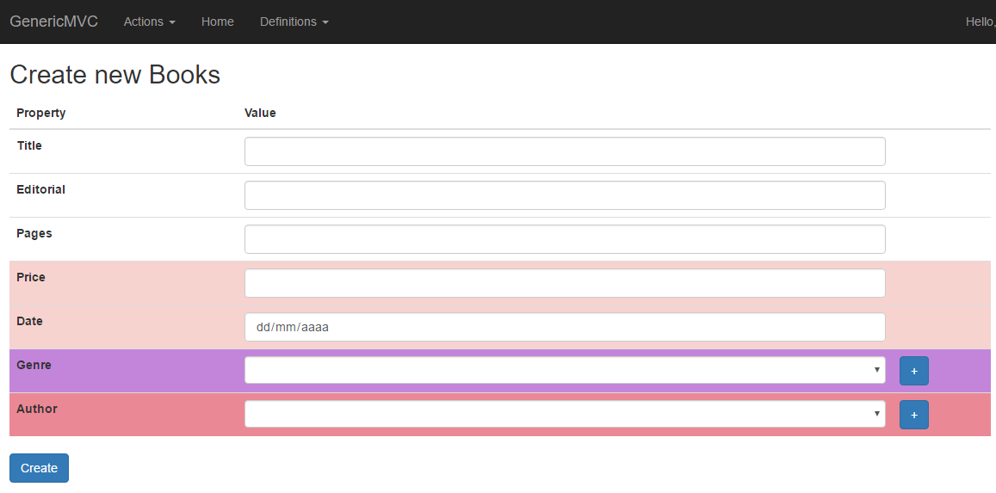Expand the Actions menu
Viewport: 996px width, 493px height.
[149, 22]
